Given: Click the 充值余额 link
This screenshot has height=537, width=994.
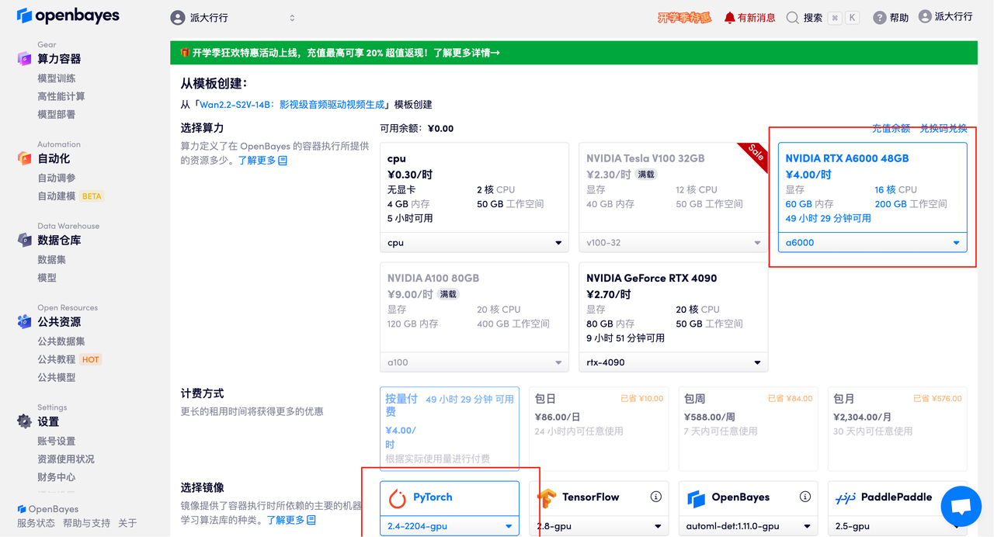Looking at the screenshot, I should pyautogui.click(x=891, y=129).
